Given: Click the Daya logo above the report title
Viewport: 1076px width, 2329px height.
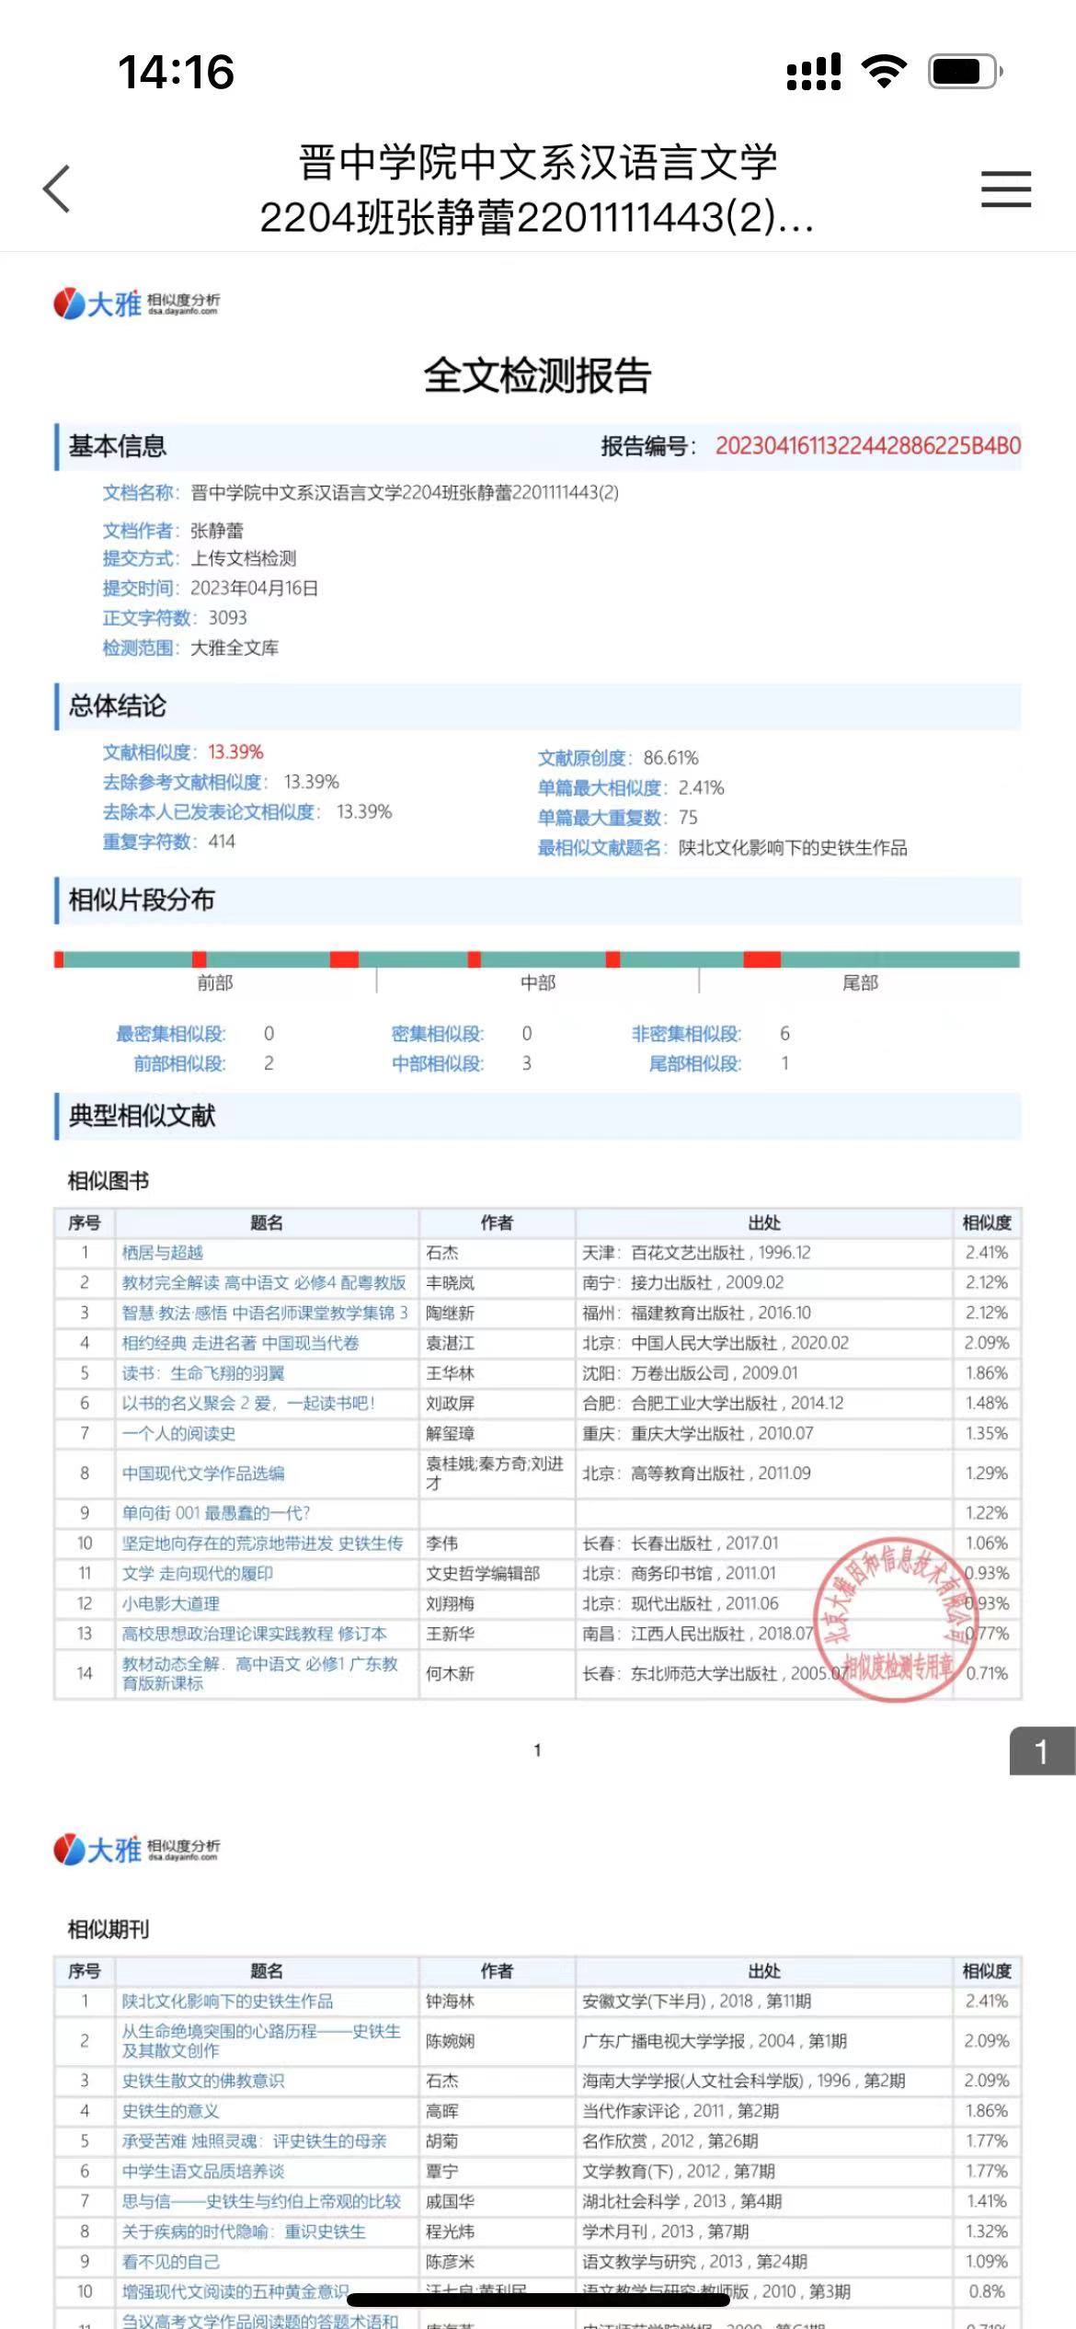Looking at the screenshot, I should 136,303.
